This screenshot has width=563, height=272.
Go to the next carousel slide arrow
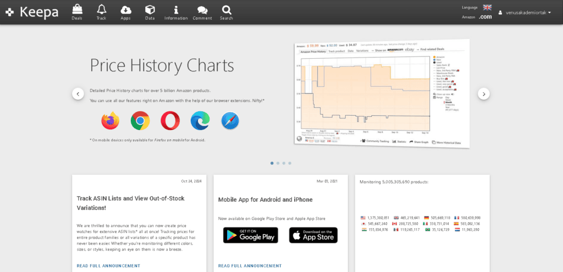click(x=484, y=94)
